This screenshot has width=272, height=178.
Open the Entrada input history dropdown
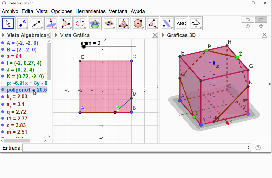pyautogui.click(x=249, y=148)
